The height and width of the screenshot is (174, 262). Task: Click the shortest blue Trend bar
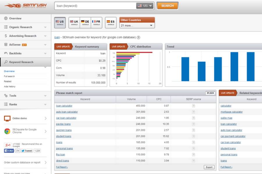tap(201, 71)
